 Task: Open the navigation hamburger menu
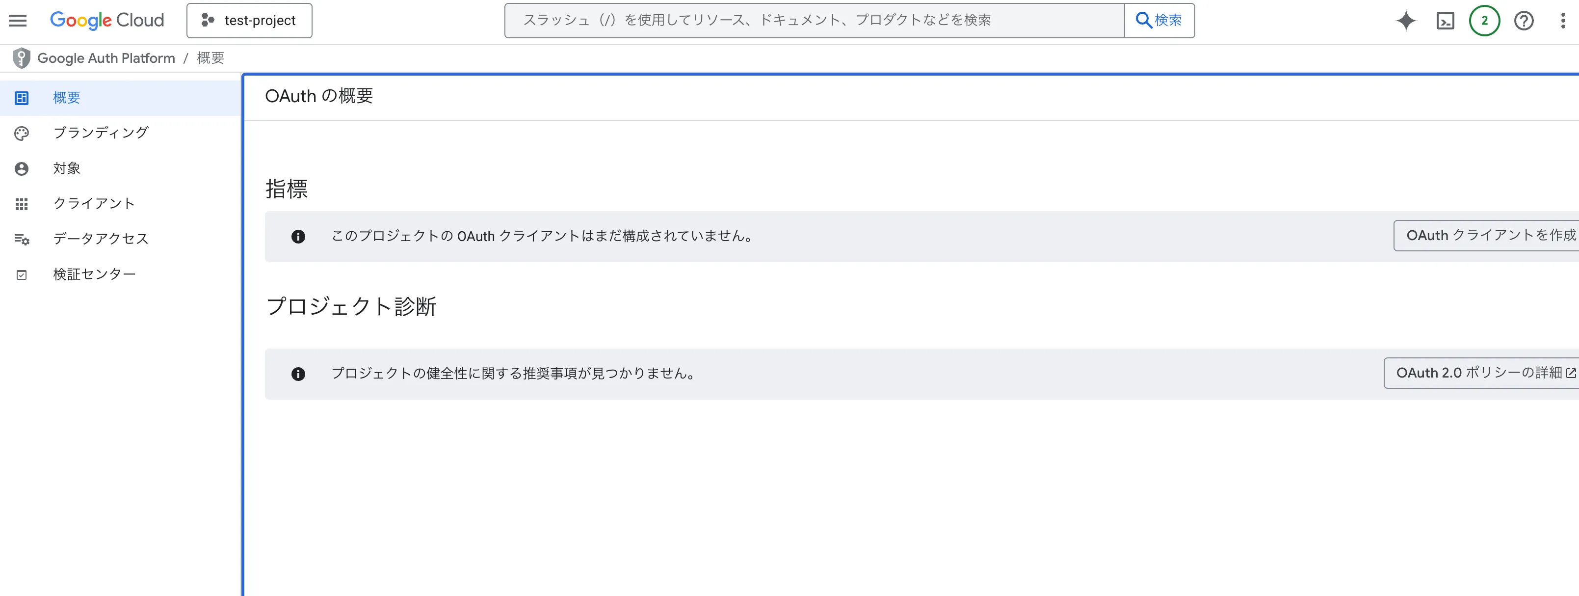pos(17,20)
